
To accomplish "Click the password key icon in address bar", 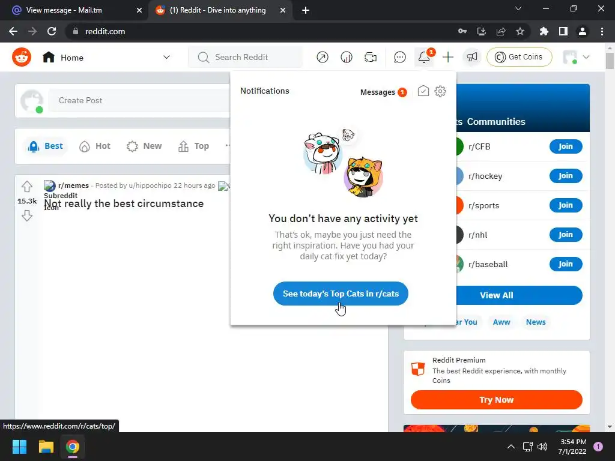I will (x=462, y=31).
